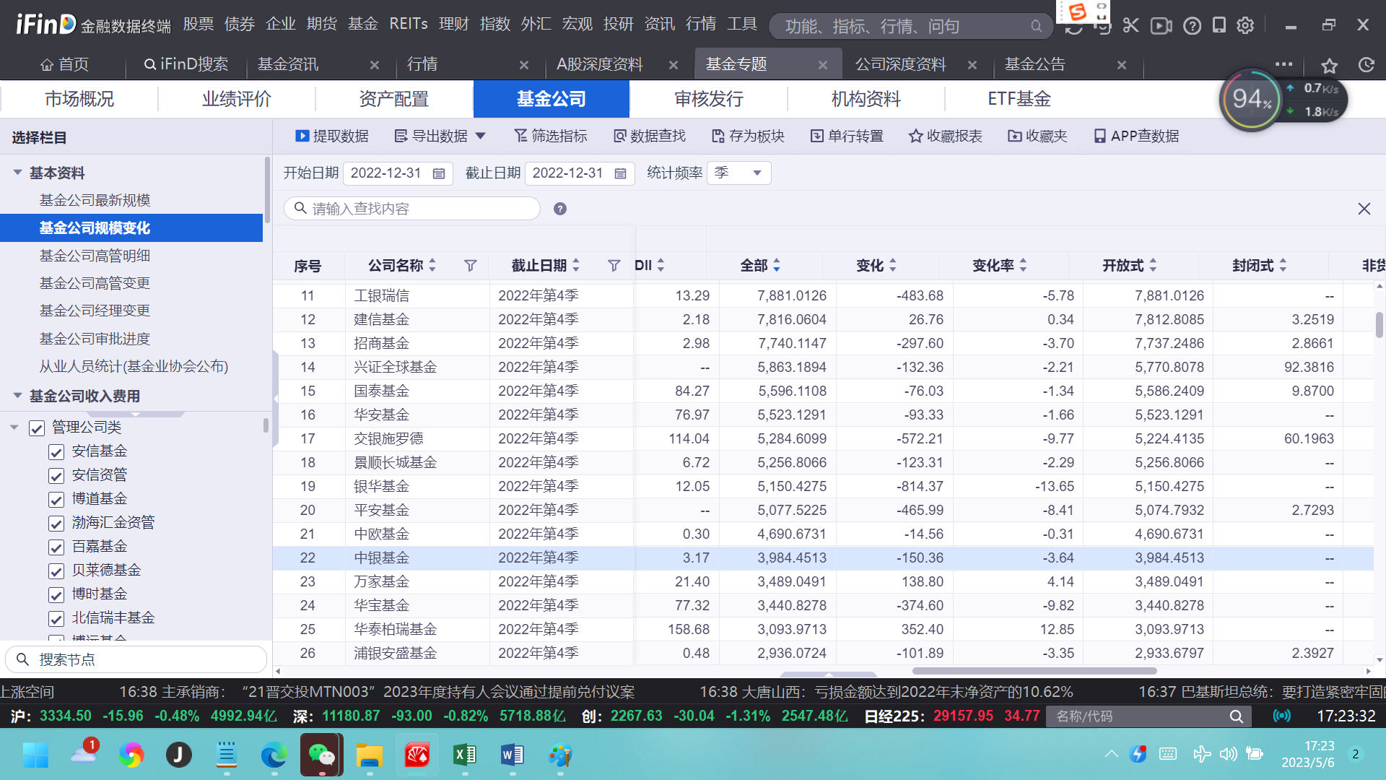This screenshot has width=1386, height=780.
Task: Click the 收藏报表 star icon
Action: coord(915,136)
